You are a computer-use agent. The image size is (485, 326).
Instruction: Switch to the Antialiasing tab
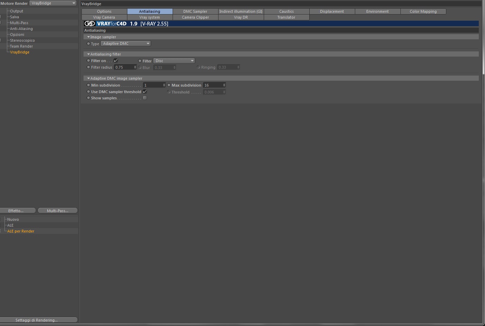point(150,11)
